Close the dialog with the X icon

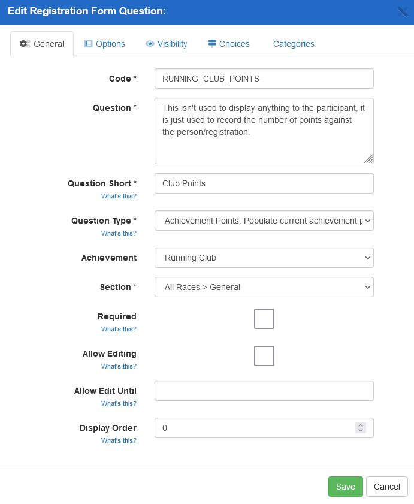point(403,12)
